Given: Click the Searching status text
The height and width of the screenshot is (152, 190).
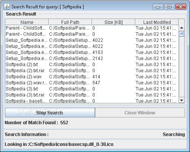Looking at the screenshot, I should [174, 134].
